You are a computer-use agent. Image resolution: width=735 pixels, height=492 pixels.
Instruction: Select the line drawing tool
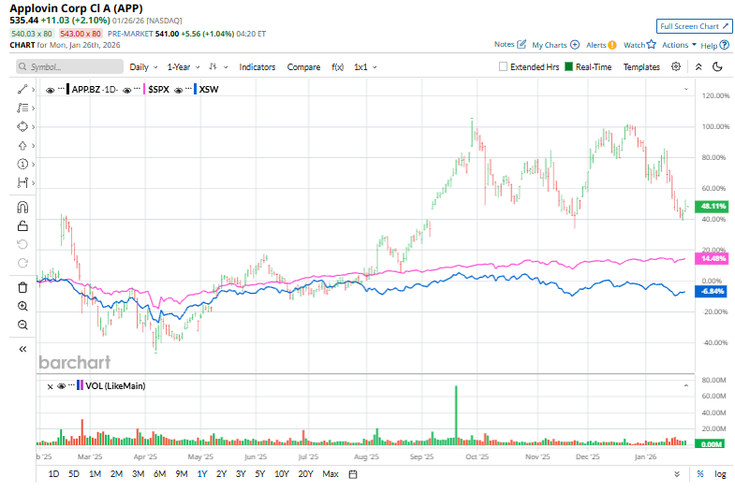tap(22, 89)
